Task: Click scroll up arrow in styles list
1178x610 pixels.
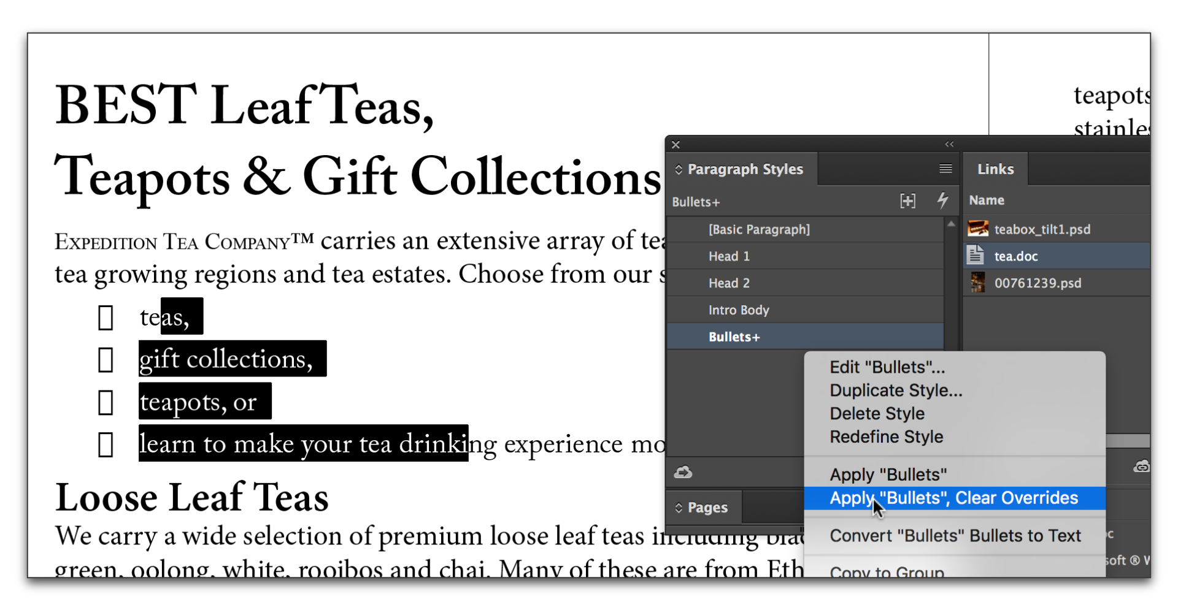Action: [951, 224]
